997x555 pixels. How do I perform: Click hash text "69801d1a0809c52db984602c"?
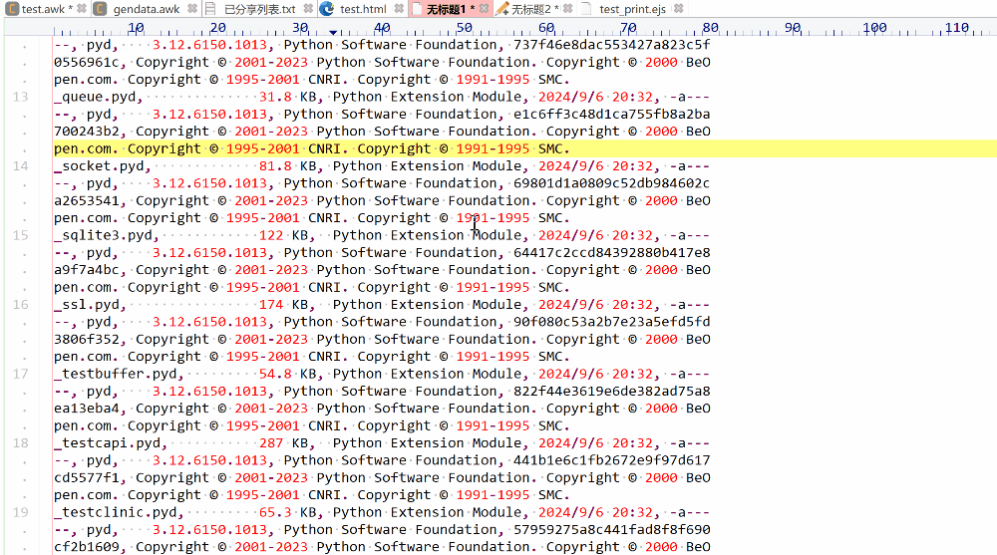(612, 183)
